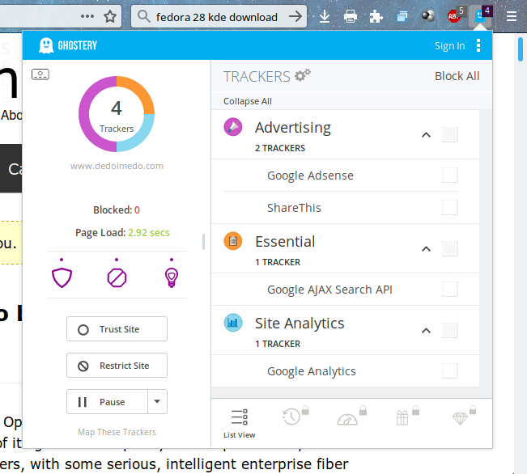The width and height of the screenshot is (527, 474).
Task: Click the purple shield icon
Action: 62,277
